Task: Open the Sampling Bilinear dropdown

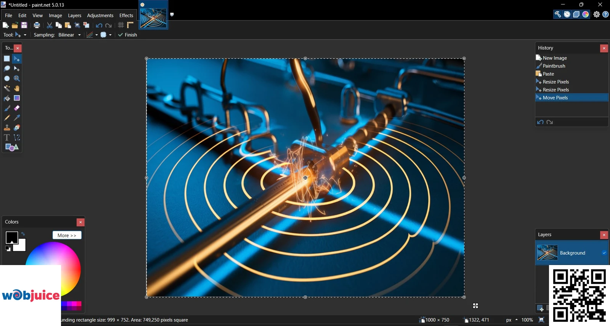Action: 70,35
